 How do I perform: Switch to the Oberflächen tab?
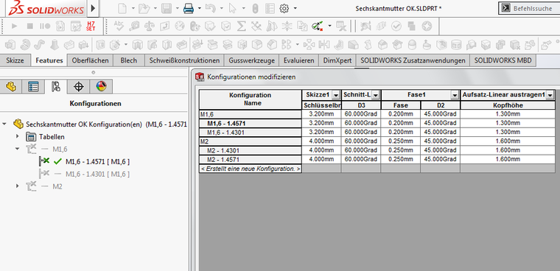[x=90, y=60]
